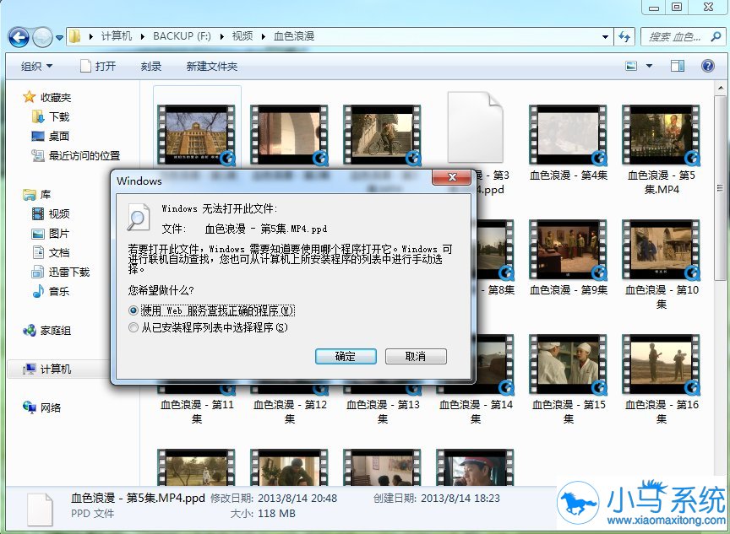The height and width of the screenshot is (534, 730).
Task: Select the 血色浪漫 - 第4集 video
Action: click(568, 143)
